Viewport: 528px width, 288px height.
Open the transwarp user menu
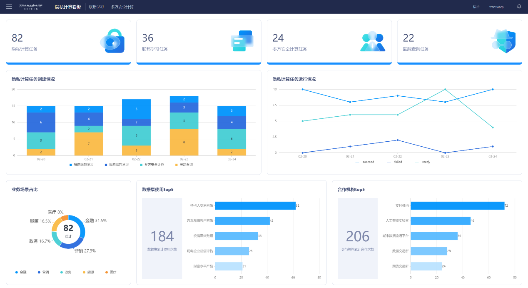point(496,7)
